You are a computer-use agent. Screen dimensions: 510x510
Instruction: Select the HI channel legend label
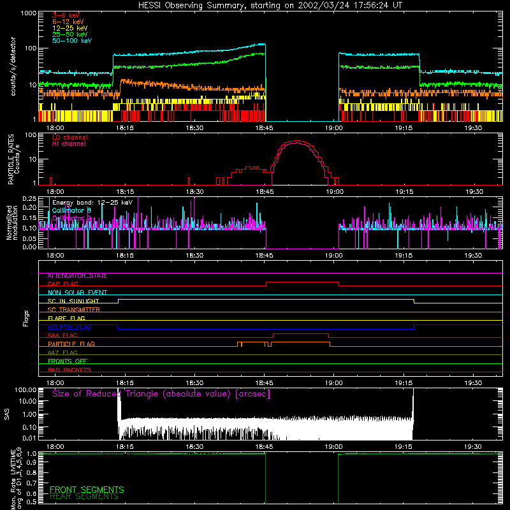pos(69,144)
